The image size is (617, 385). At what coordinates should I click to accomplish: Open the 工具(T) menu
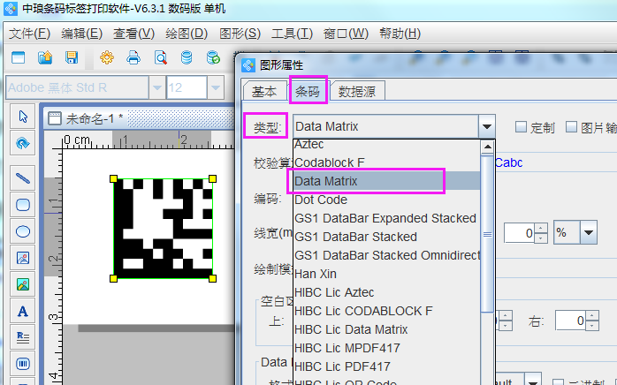pyautogui.click(x=292, y=34)
